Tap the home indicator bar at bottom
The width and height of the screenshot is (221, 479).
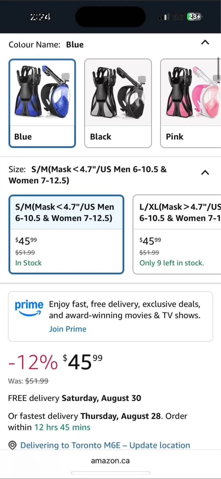[110, 473]
